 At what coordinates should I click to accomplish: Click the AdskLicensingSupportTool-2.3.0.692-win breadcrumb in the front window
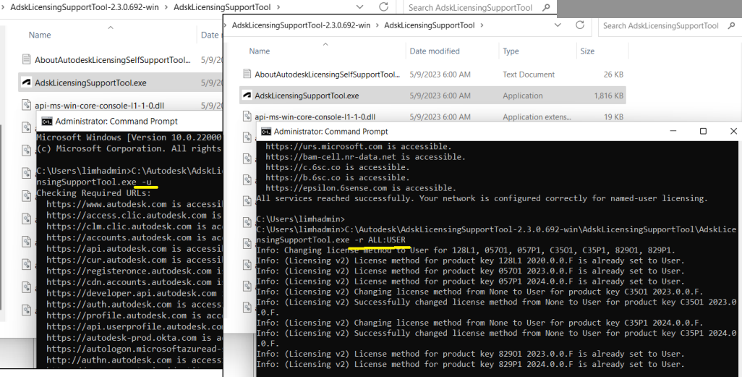301,25
